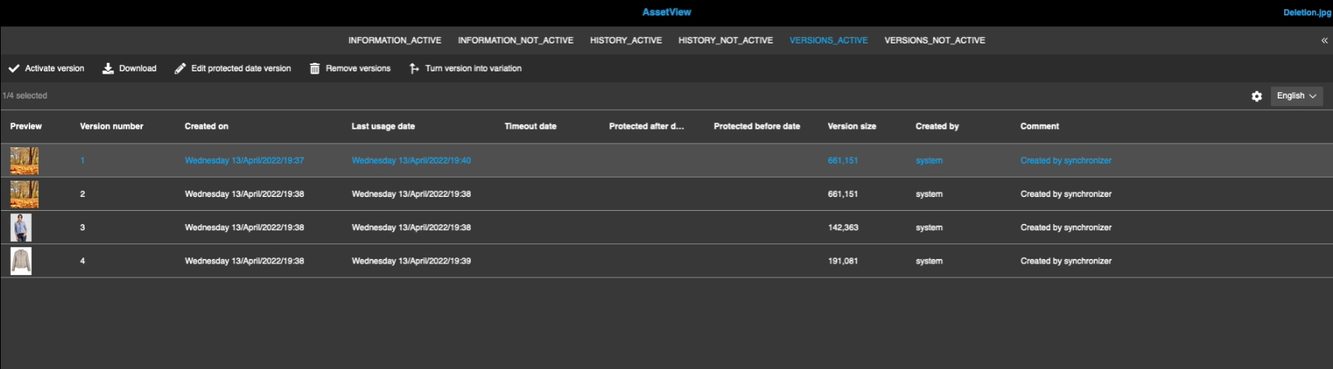Image resolution: width=1333 pixels, height=369 pixels.
Task: Click the Download icon in toolbar
Action: click(x=108, y=68)
